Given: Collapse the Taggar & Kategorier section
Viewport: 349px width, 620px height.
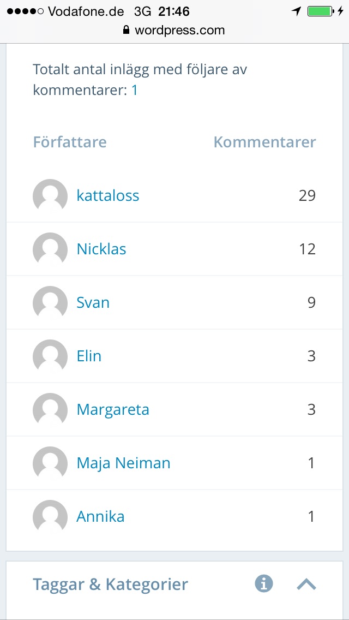Looking at the screenshot, I should pos(306,584).
